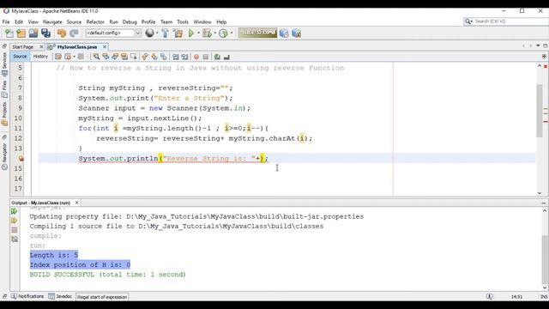Close the Start Page tab
The image size is (549, 309).
click(41, 46)
